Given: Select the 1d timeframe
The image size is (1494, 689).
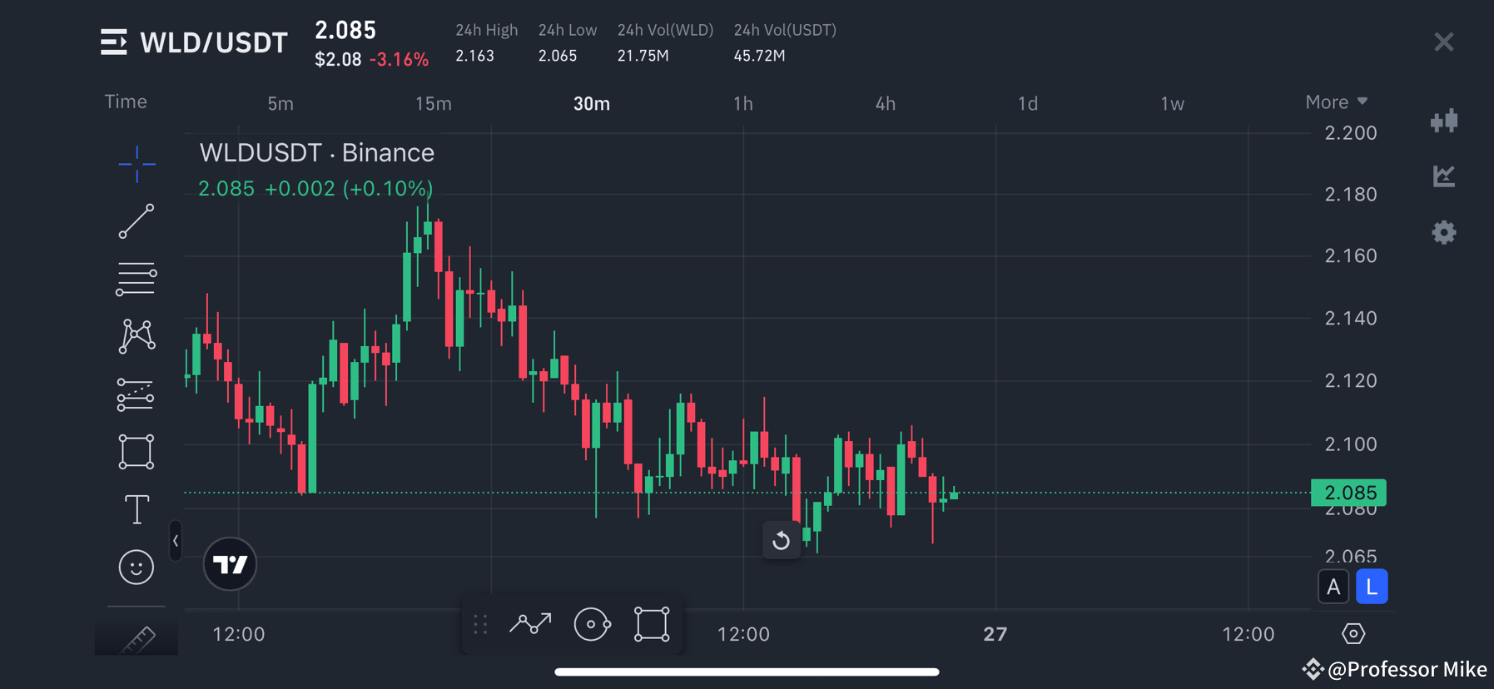Looking at the screenshot, I should 1027,103.
